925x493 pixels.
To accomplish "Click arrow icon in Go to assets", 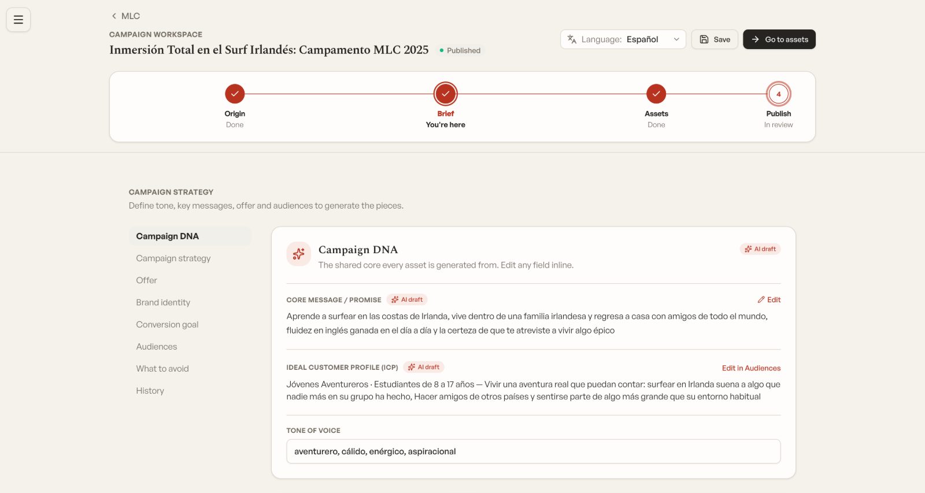I will pos(755,39).
